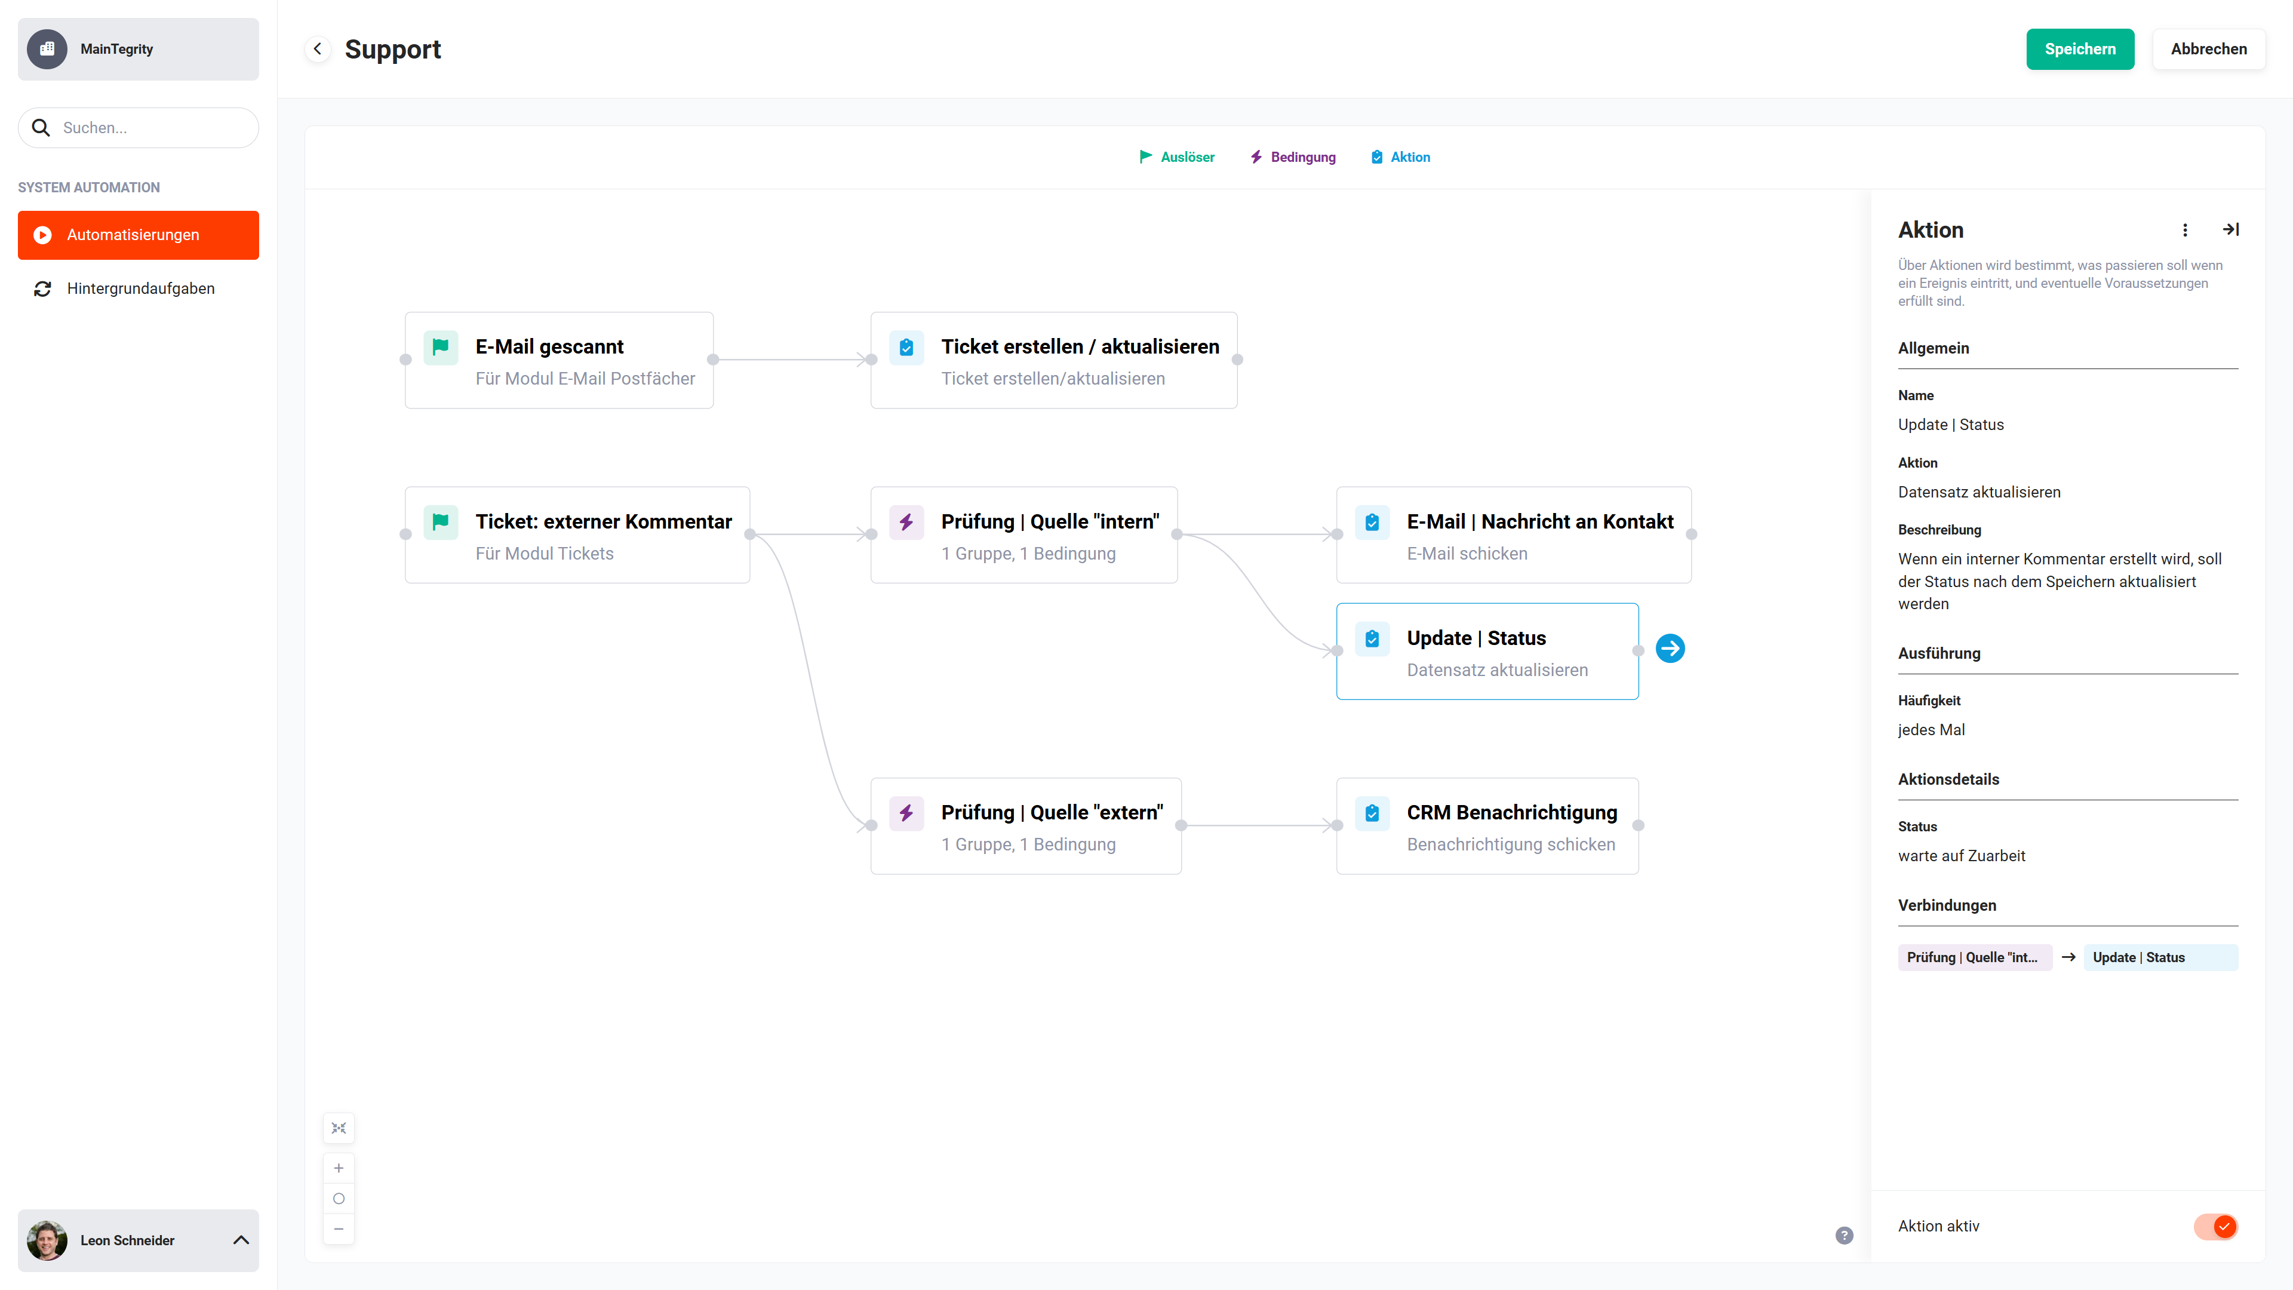
Task: Zoom in with the plus icon
Action: click(x=338, y=1168)
